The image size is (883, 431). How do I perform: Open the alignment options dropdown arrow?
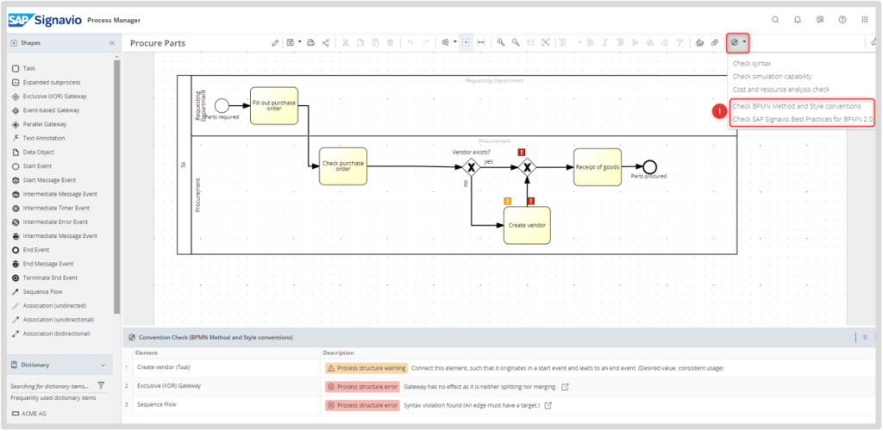click(455, 42)
